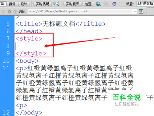Place cursor in the <title> tag line
Image resolution: width=154 pixels, height=116 pixels.
click(x=61, y=24)
